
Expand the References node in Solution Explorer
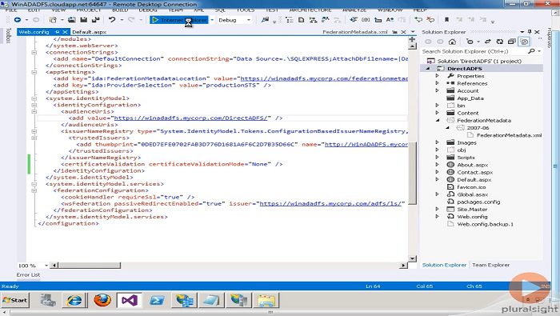tap(437, 83)
